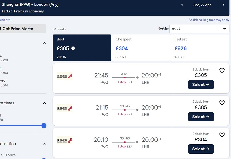The image size is (231, 159).
Task: Switch to the Fastest £926 tab
Action: tap(200, 48)
